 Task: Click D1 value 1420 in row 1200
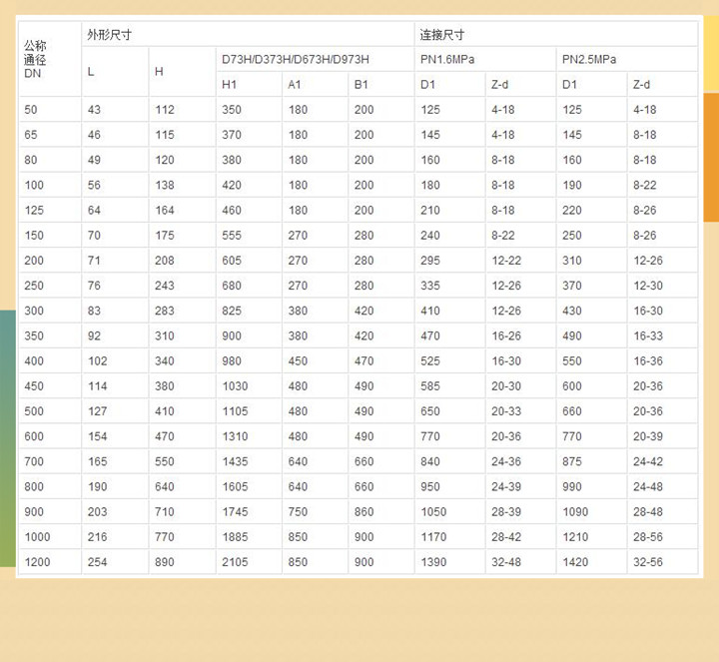tap(575, 562)
